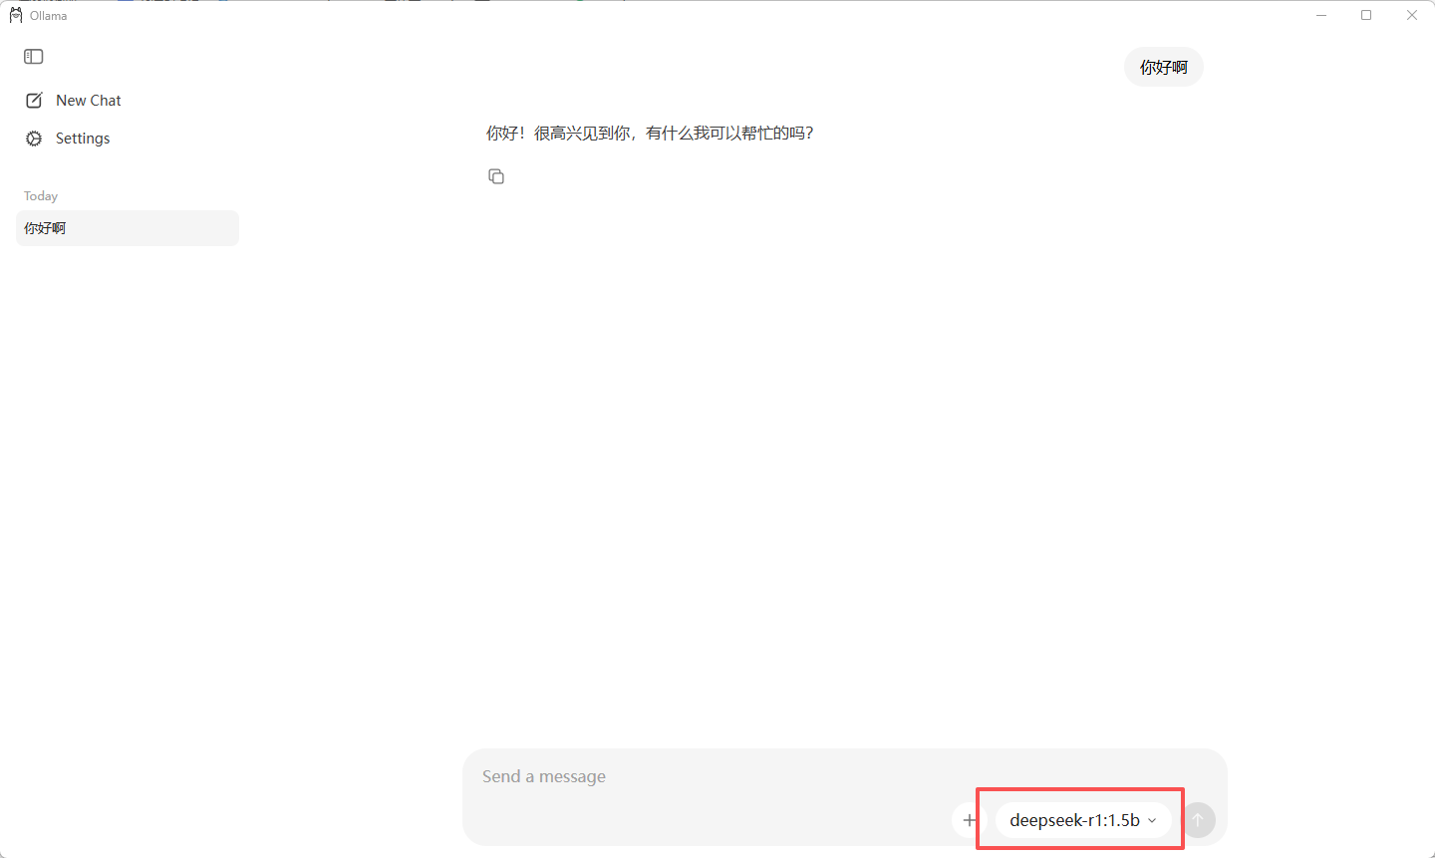This screenshot has width=1435, height=858.
Task: Maximize the Ollama window
Action: pyautogui.click(x=1366, y=15)
